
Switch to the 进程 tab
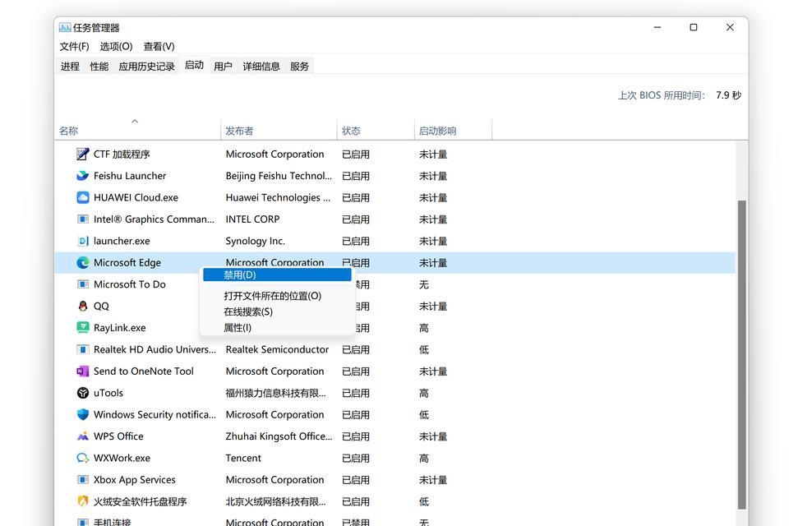click(x=70, y=67)
